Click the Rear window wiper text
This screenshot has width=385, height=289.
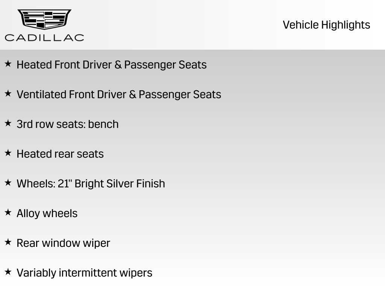tap(63, 243)
